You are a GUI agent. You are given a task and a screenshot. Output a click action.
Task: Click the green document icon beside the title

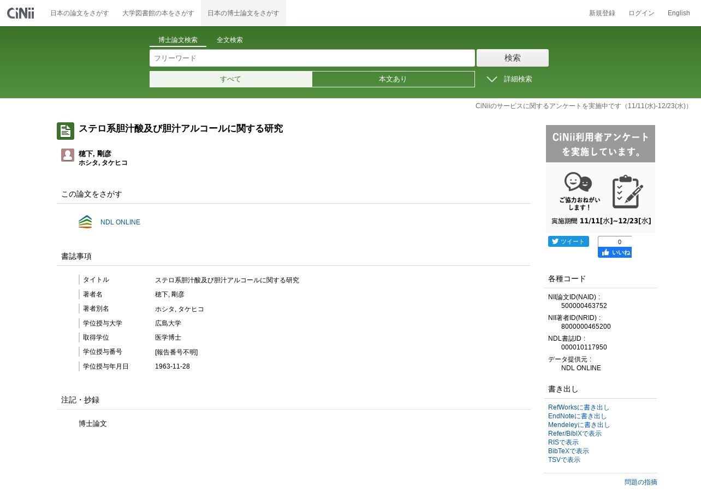66,131
